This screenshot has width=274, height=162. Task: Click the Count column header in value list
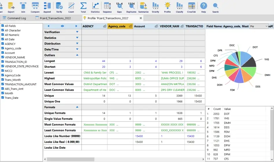217,109
